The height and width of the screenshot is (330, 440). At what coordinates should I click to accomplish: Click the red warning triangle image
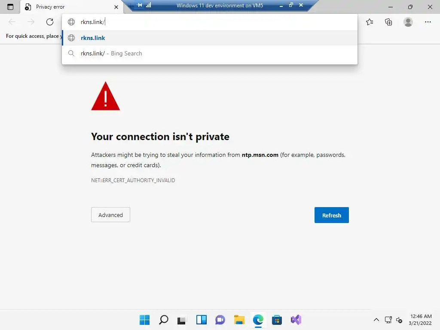(106, 96)
